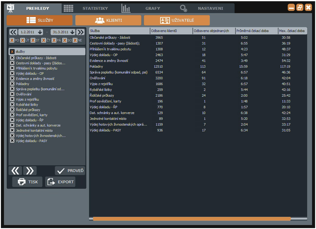Image resolution: width=316 pixels, height=229 pixels.
Task: Click large double-left arrow above TISK
Action: pyautogui.click(x=15, y=171)
